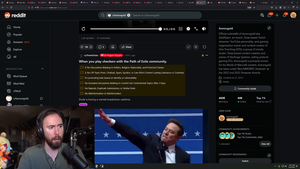Replay the video
The image size is (300, 169).
tap(83, 29)
